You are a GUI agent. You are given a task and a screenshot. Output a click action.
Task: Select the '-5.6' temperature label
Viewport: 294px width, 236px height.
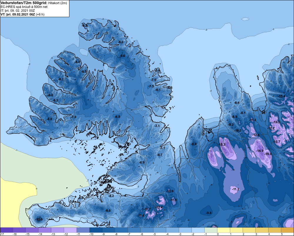tap(158, 70)
